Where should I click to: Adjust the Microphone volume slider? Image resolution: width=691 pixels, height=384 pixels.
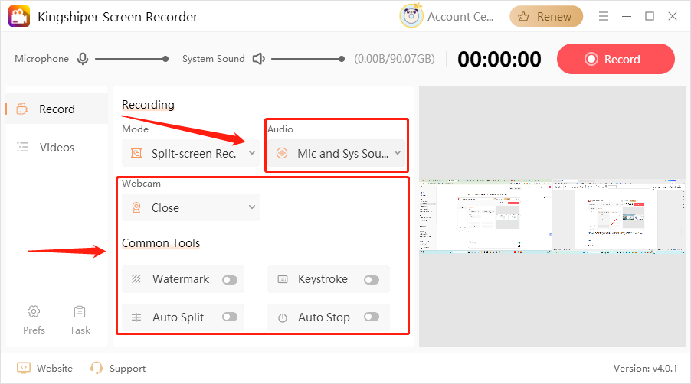click(x=130, y=59)
